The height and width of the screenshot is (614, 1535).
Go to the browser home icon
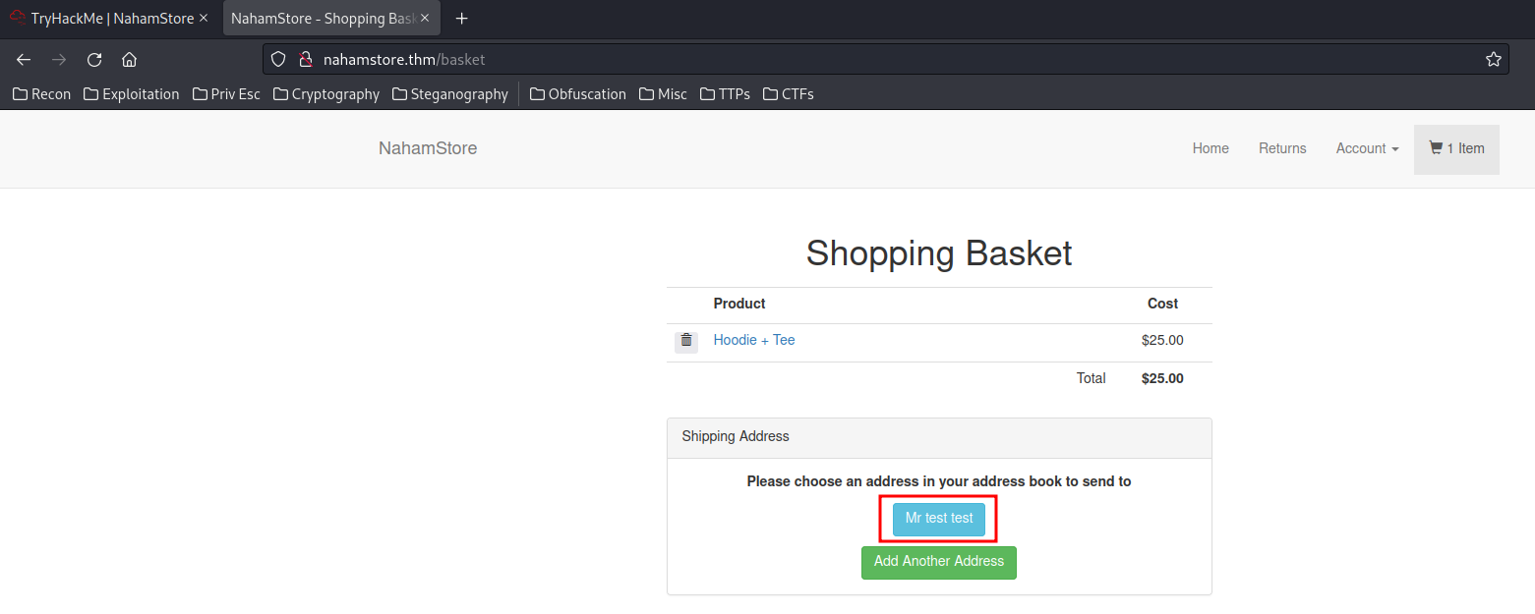129,60
